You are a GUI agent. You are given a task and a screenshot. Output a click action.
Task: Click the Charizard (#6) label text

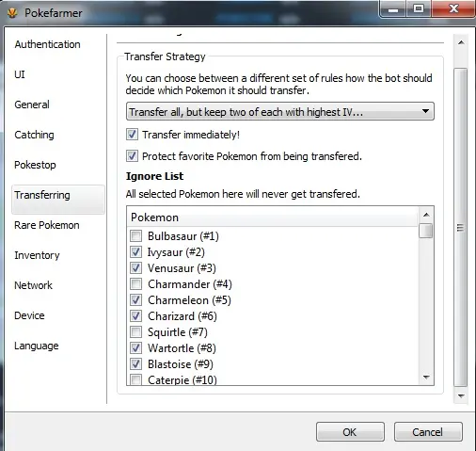pos(182,316)
